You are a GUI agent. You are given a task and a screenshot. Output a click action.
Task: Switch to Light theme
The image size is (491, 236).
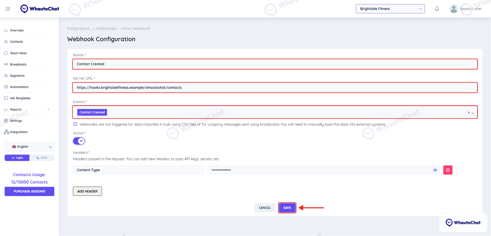tap(17, 158)
